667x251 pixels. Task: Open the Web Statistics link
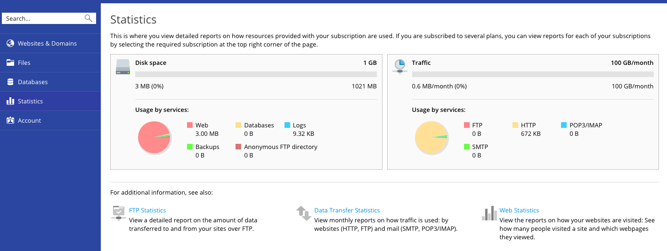click(x=519, y=210)
